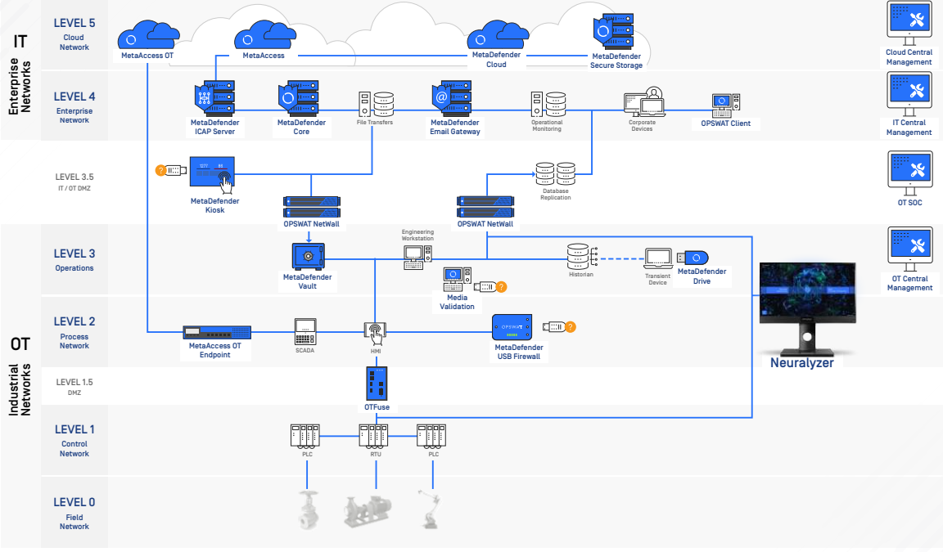Click the PLC connected to the robot arm
The height and width of the screenshot is (552, 943).
tap(431, 436)
